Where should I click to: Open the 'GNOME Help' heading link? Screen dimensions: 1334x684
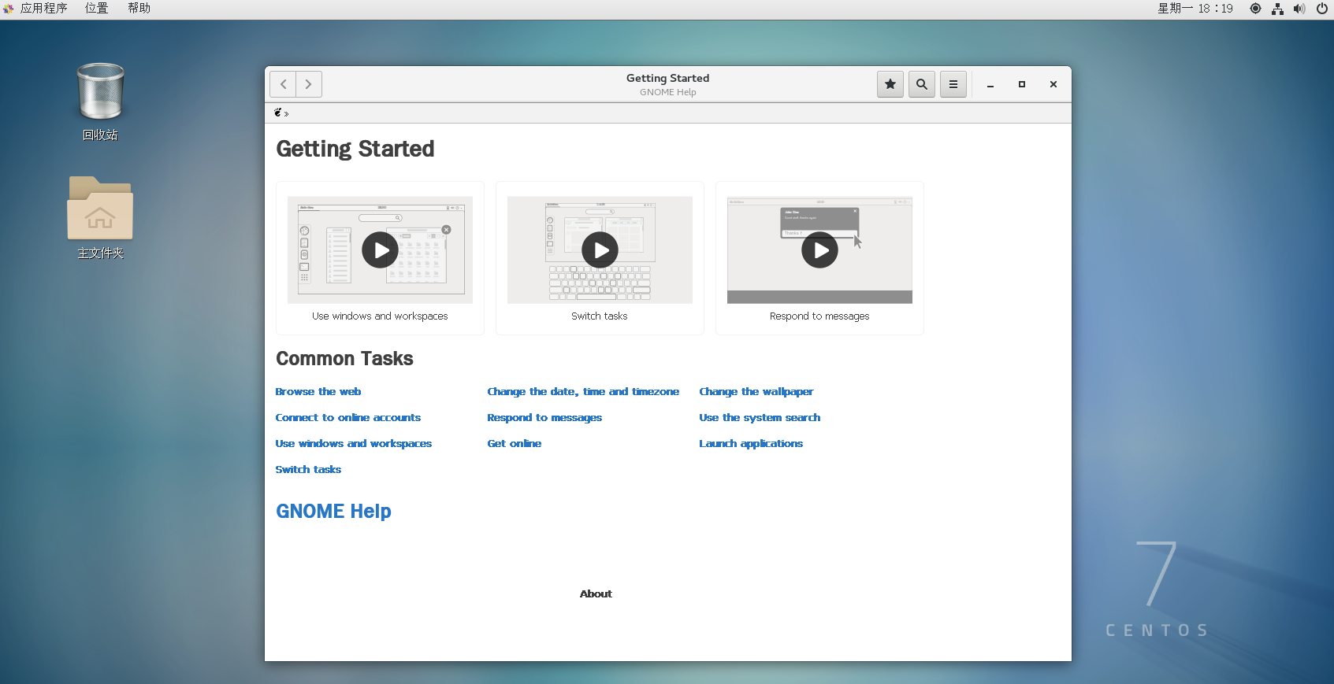[333, 511]
